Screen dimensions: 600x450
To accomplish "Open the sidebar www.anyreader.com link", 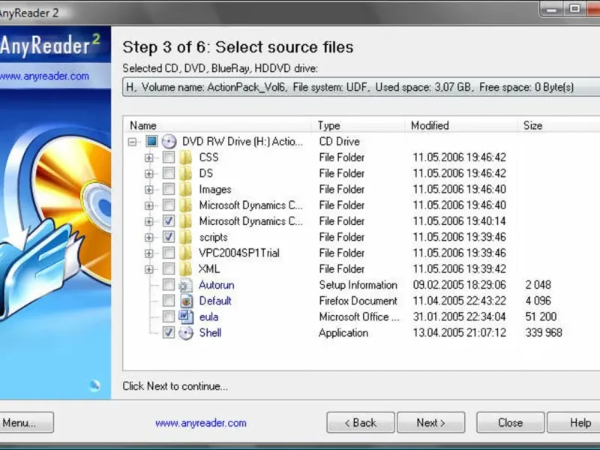I will [44, 76].
